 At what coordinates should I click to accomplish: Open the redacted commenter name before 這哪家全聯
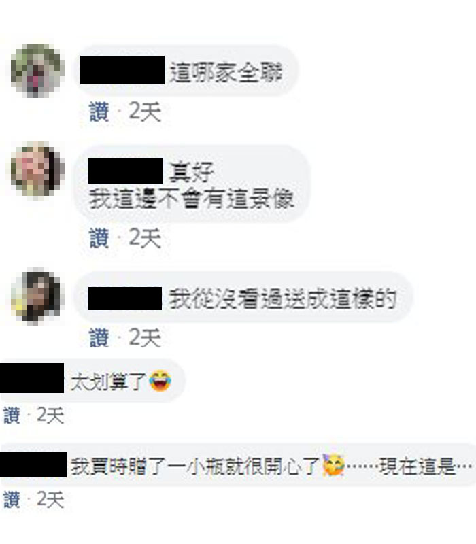(x=122, y=70)
